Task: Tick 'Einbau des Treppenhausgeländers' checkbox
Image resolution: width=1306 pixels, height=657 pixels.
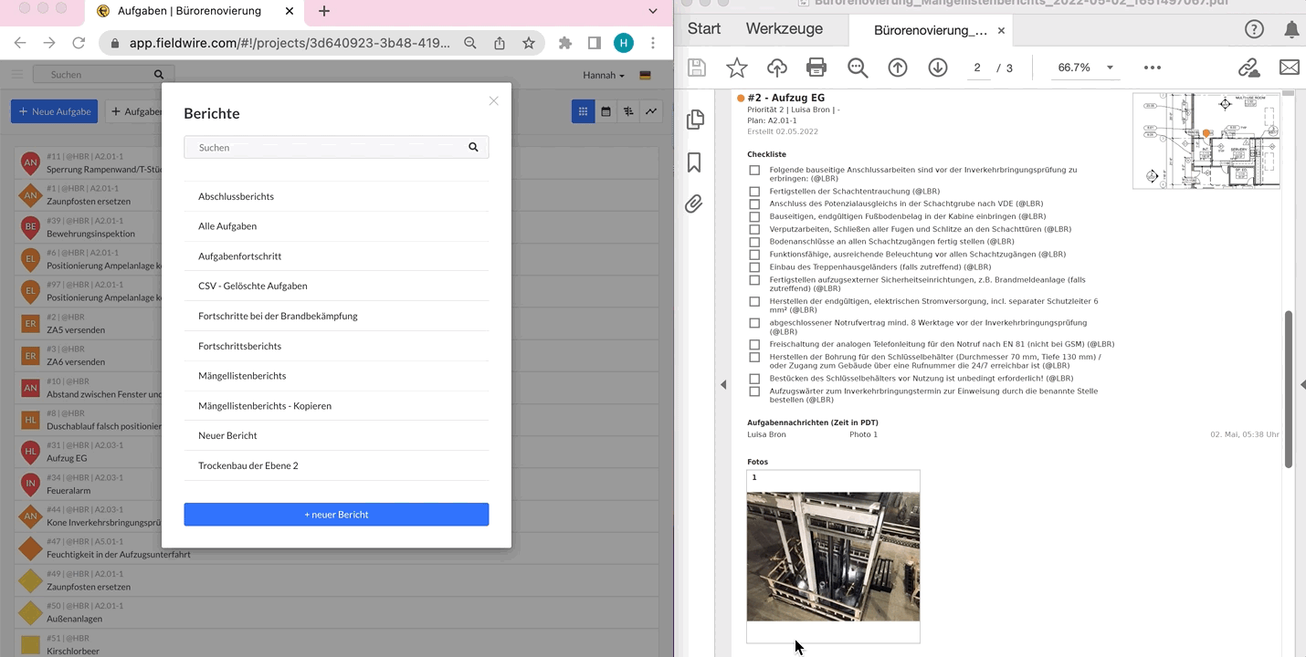Action: point(754,267)
